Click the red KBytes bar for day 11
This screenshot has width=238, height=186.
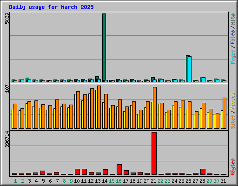click(x=84, y=172)
